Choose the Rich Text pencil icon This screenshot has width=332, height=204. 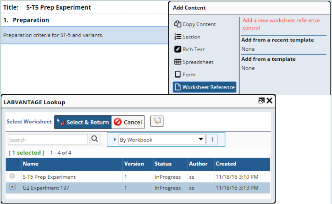177,49
